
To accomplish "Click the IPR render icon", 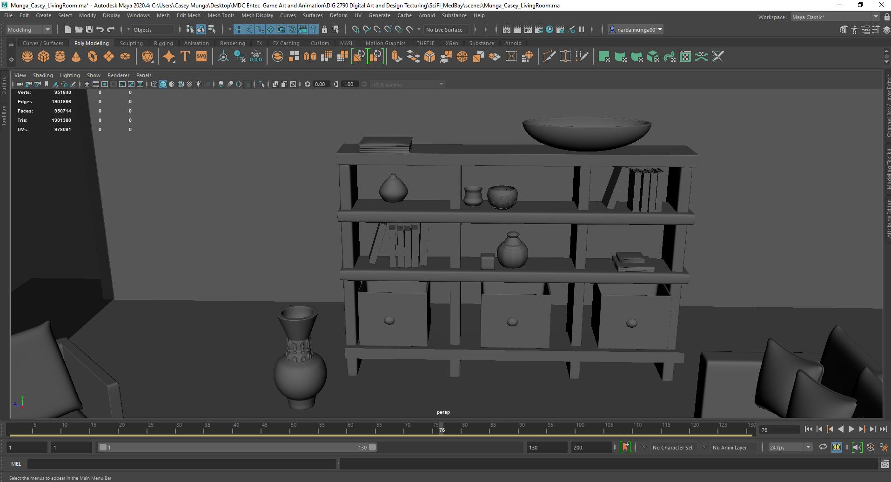I will click(x=528, y=29).
